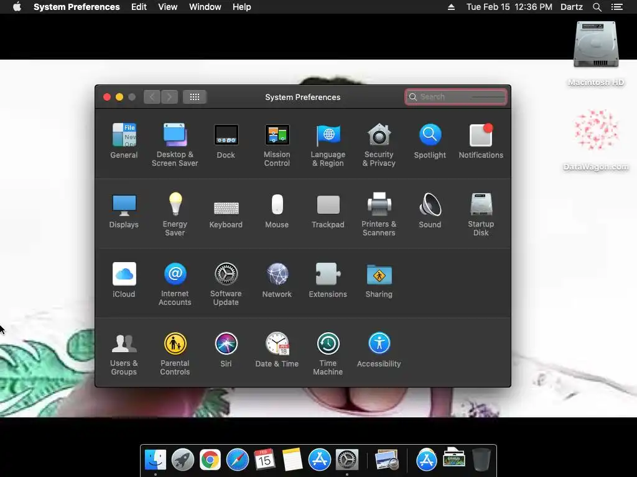Open Launchpad from the Dock
Image resolution: width=637 pixels, height=477 pixels.
click(183, 460)
